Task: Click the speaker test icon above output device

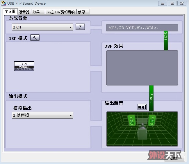Action: pyautogui.click(x=142, y=107)
